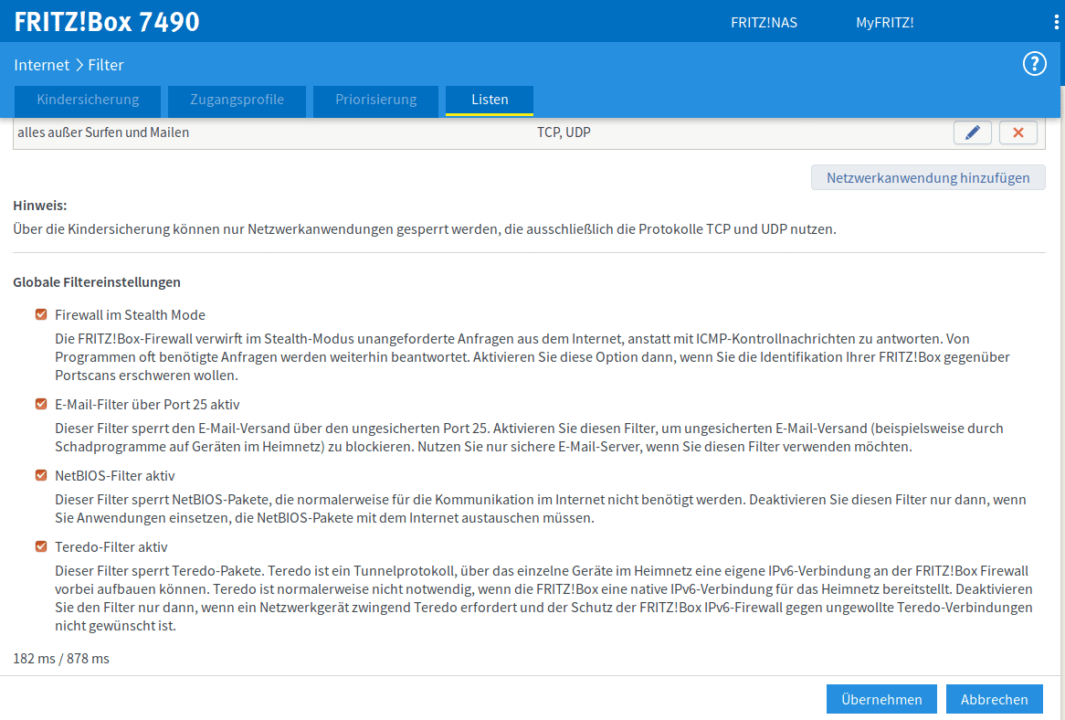Switch to the Kindersicherung tab
The height and width of the screenshot is (720, 1065).
pos(88,100)
